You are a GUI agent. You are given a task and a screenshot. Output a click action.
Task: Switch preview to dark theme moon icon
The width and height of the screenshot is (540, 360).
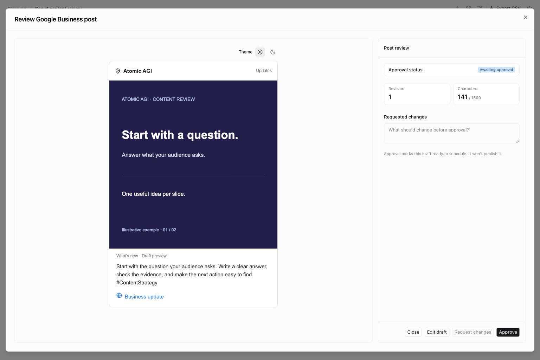pos(273,52)
